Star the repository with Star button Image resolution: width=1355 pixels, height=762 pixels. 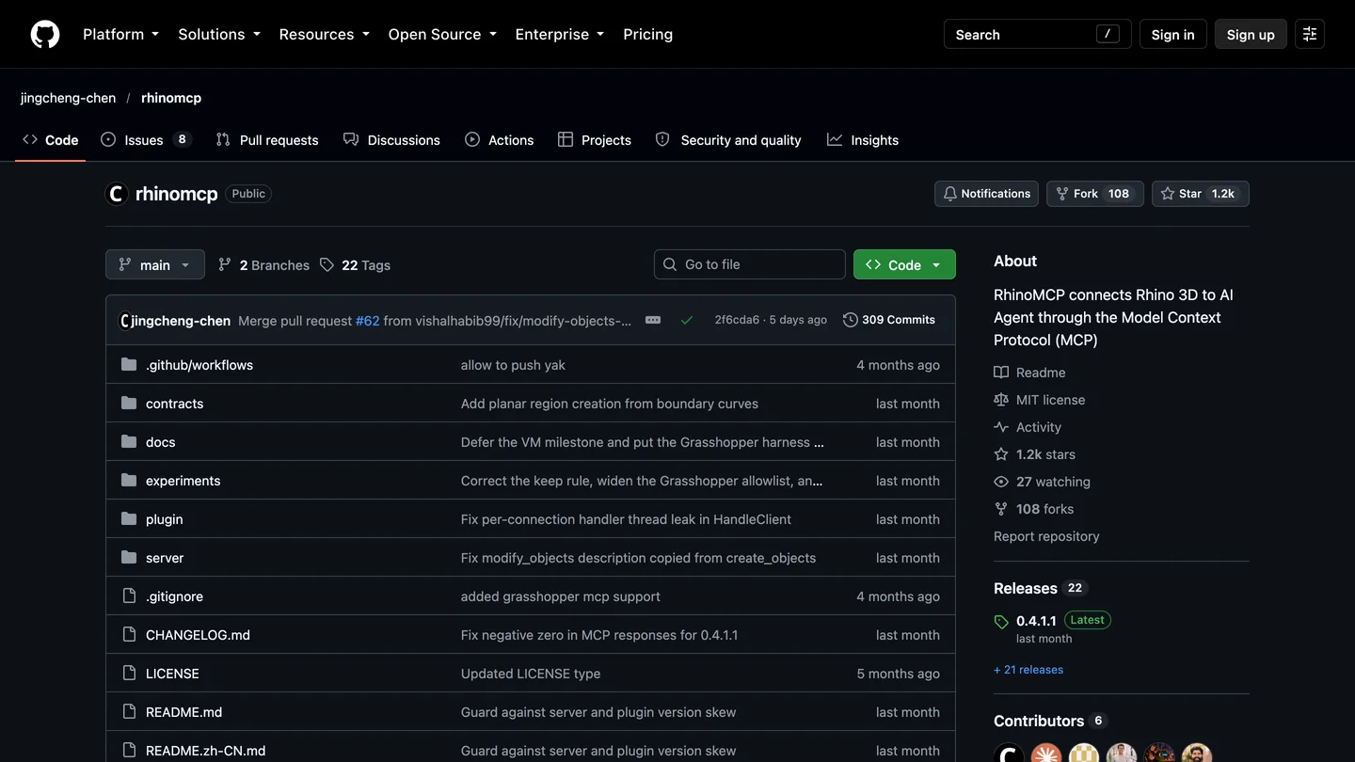click(x=1201, y=194)
